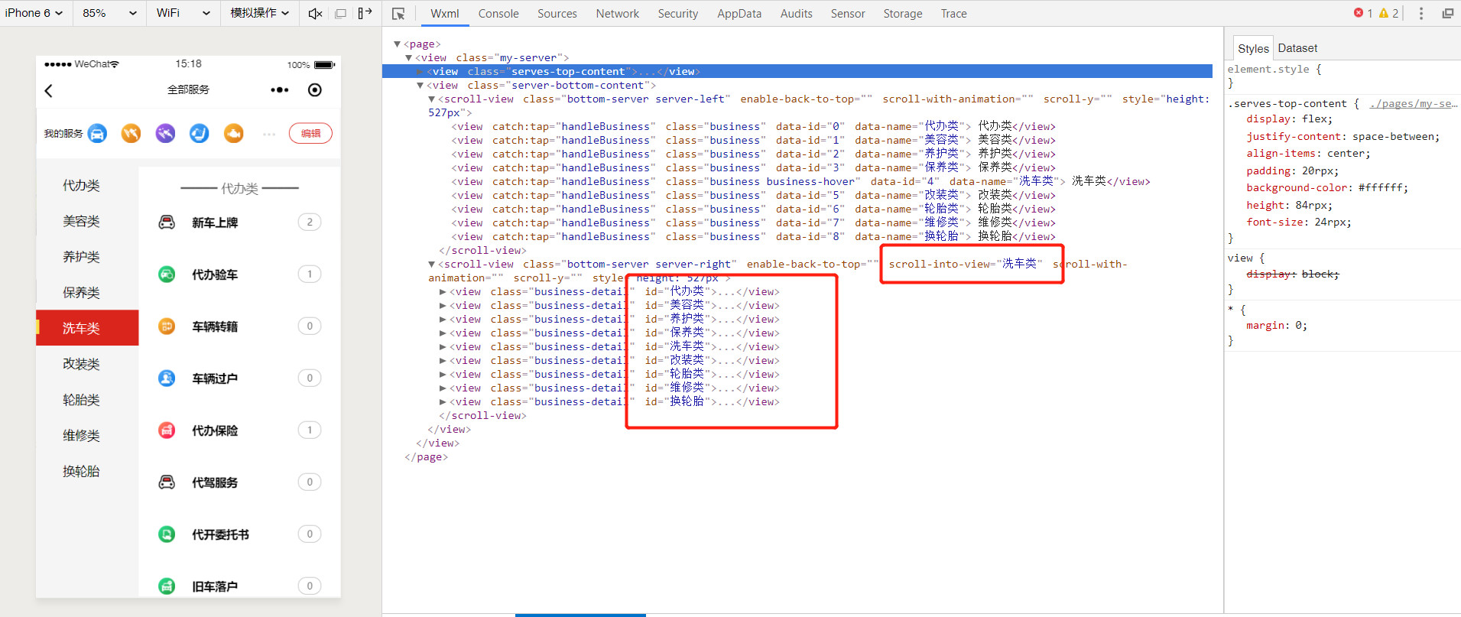This screenshot has height=617, width=1461.
Task: Tap the back arrow in the phone header
Action: [49, 91]
